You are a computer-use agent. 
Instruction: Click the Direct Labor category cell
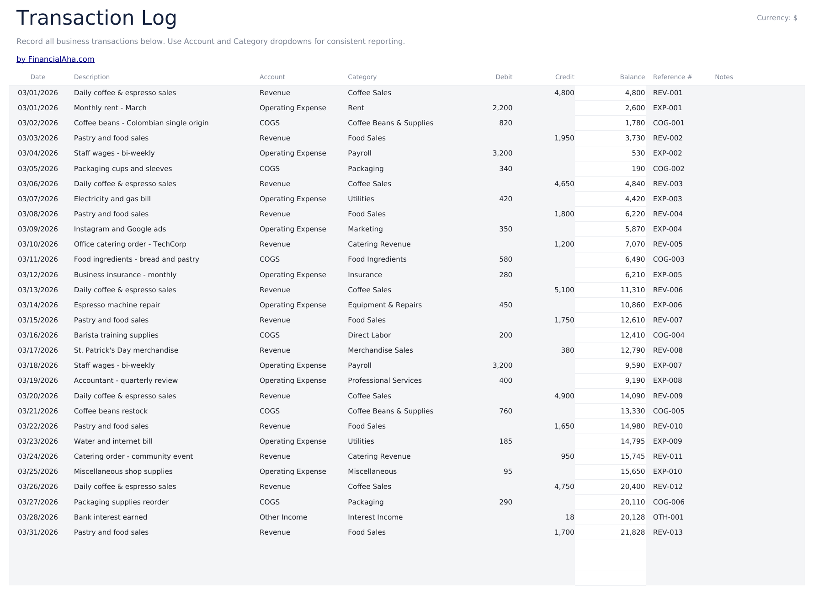point(369,335)
